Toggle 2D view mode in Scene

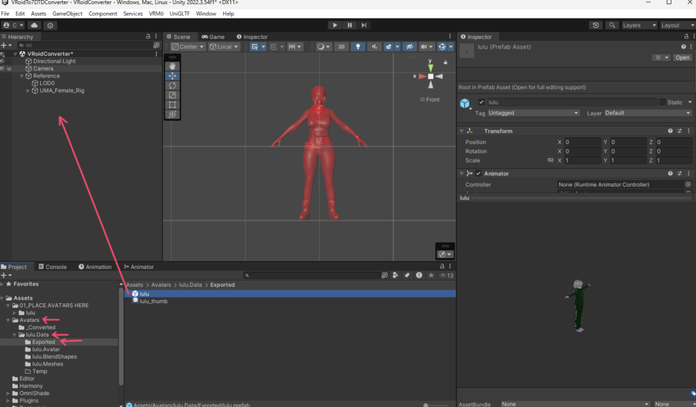pos(342,47)
